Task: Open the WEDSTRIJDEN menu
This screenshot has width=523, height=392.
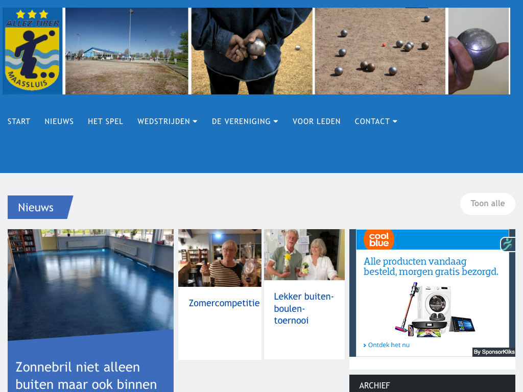Action: pyautogui.click(x=164, y=121)
